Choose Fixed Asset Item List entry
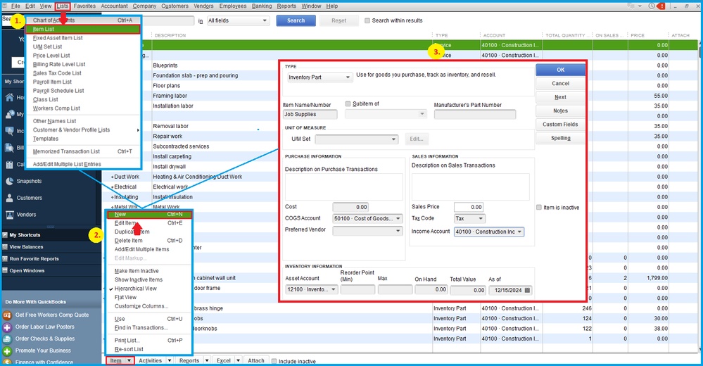This screenshot has height=366, width=703. 58,38
